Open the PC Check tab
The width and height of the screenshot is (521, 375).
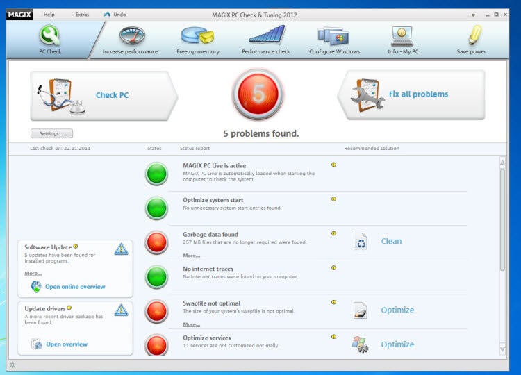coord(50,40)
